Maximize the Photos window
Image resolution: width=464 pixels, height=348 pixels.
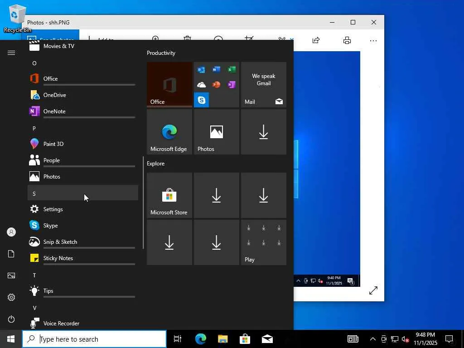(353, 22)
